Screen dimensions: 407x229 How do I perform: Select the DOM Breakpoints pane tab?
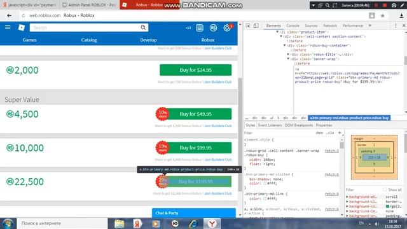[299, 125]
